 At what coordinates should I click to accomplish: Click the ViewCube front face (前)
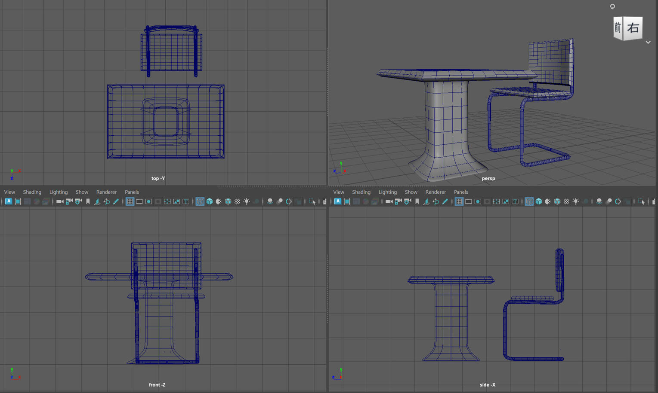[618, 28]
